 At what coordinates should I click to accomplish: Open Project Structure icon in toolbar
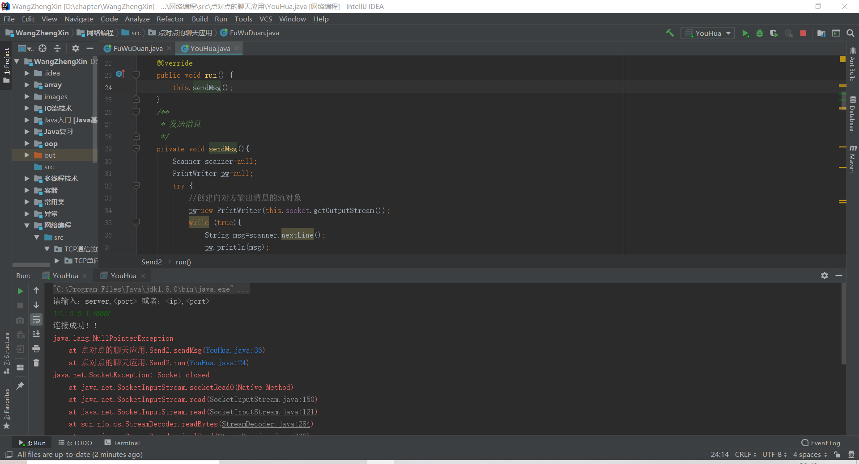[x=821, y=33]
